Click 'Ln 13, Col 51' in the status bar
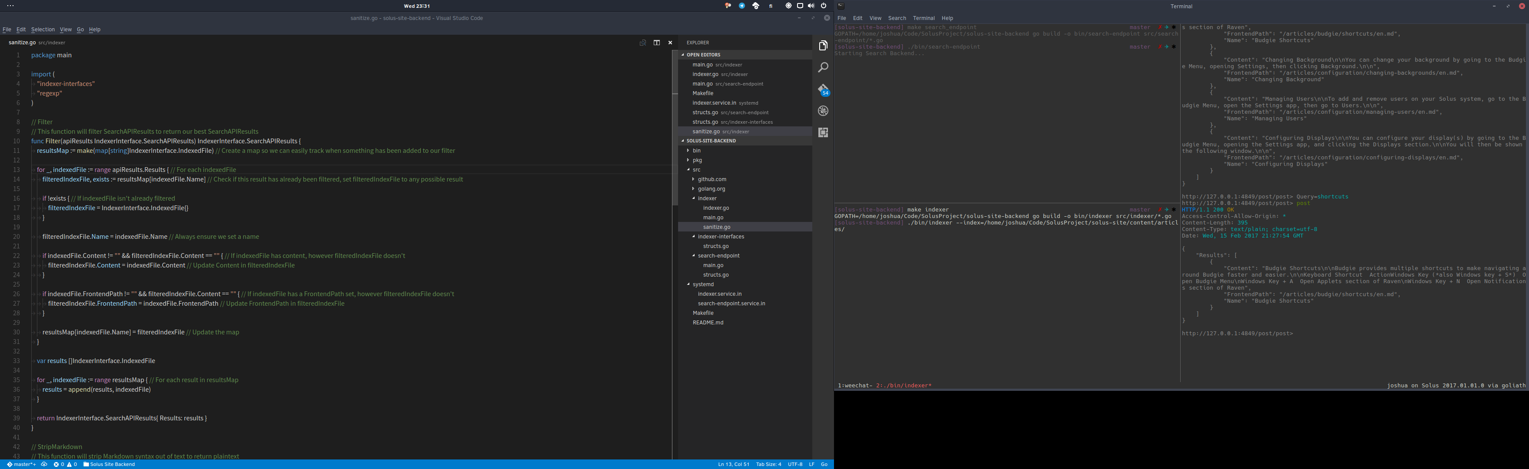 pyautogui.click(x=733, y=464)
